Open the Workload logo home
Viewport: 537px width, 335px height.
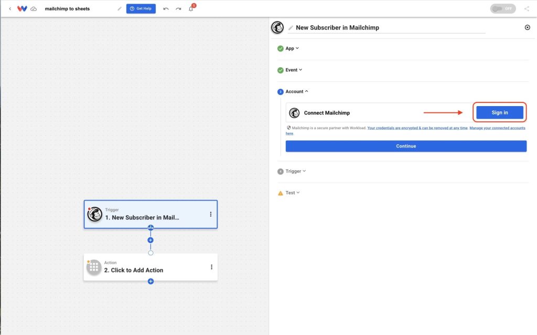pyautogui.click(x=22, y=8)
